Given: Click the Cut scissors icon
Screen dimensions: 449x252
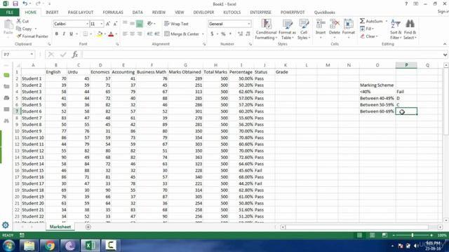Looking at the screenshot, I should click(19, 21).
